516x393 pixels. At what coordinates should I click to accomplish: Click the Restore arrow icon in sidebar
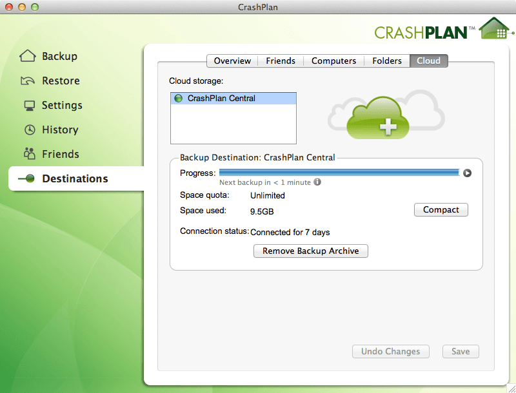tap(28, 81)
